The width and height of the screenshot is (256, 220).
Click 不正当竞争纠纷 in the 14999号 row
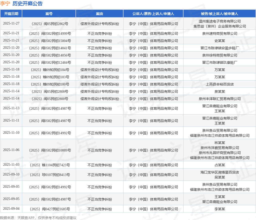[99, 33]
